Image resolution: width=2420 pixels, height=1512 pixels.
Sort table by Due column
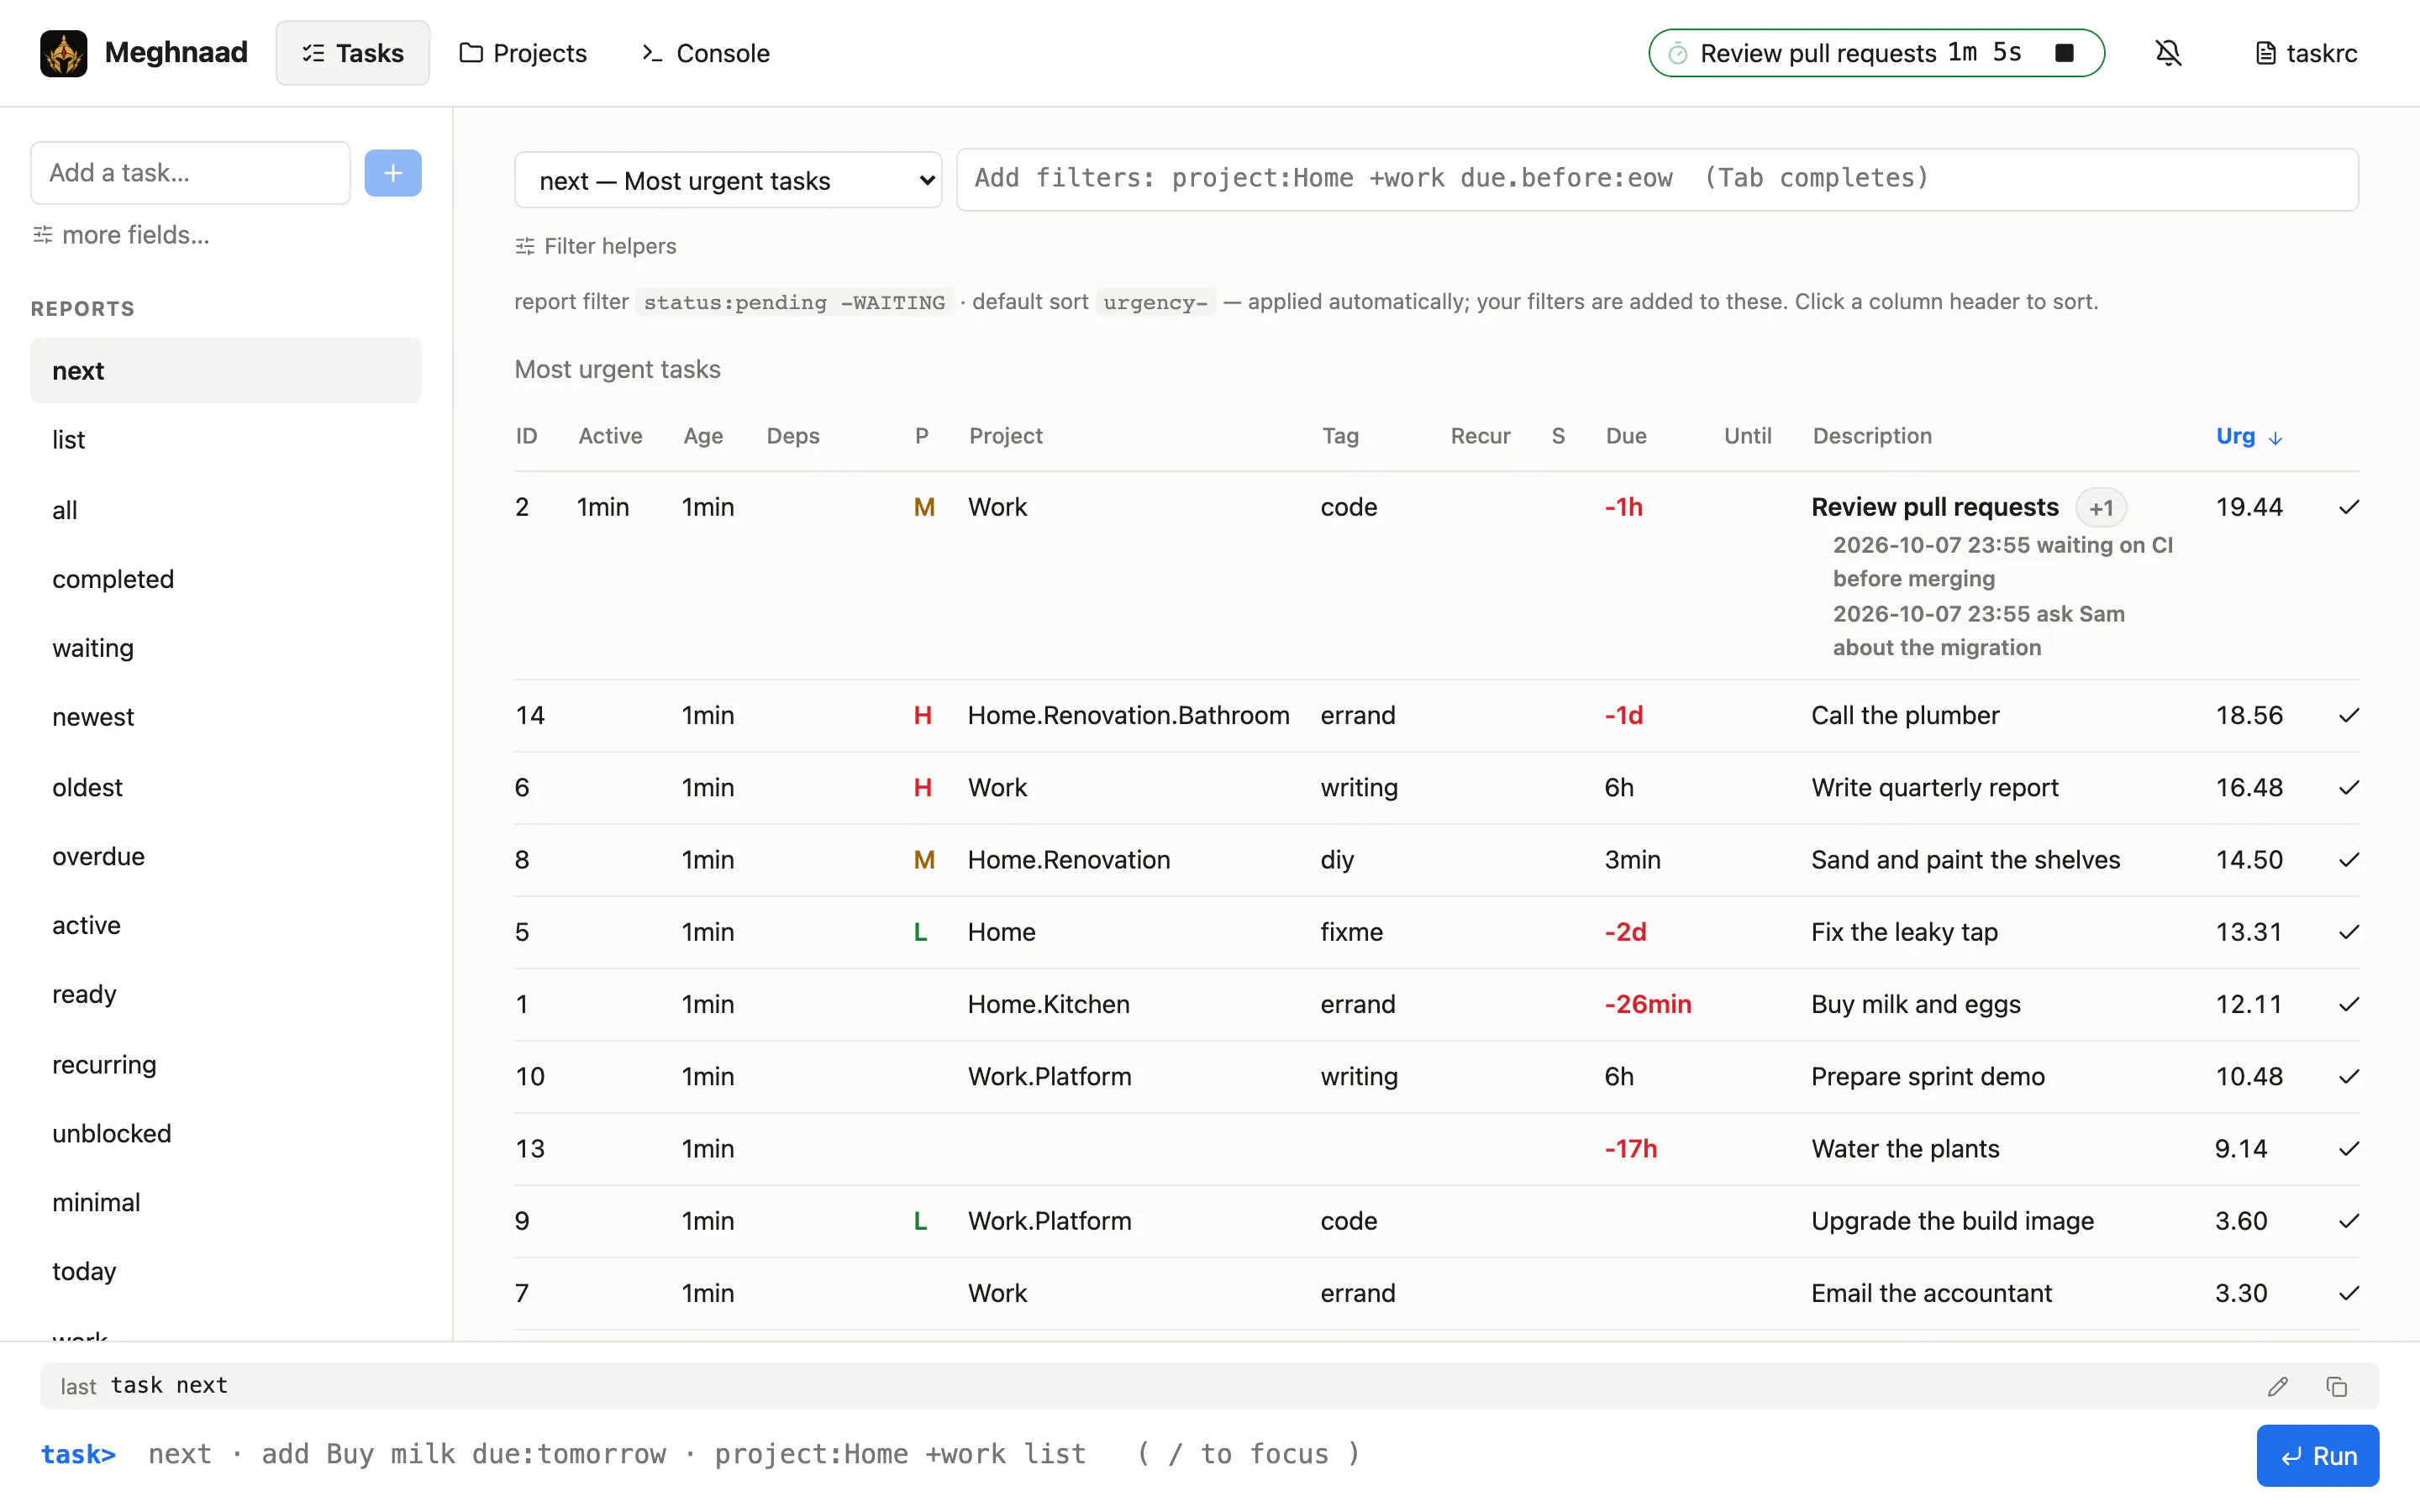(1626, 436)
